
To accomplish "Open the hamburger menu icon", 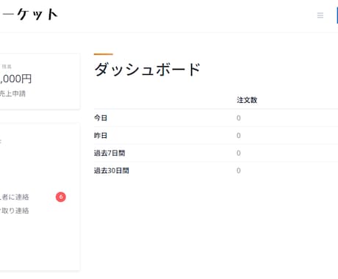I will tap(320, 15).
